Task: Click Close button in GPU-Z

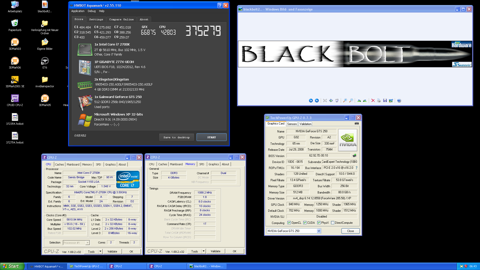Action: 350,231
